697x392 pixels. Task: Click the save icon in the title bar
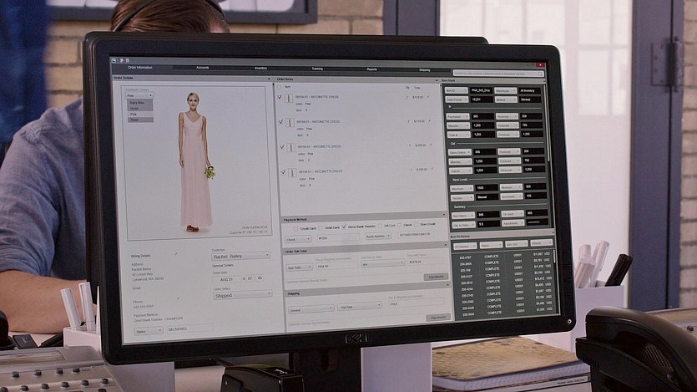pyautogui.click(x=114, y=60)
